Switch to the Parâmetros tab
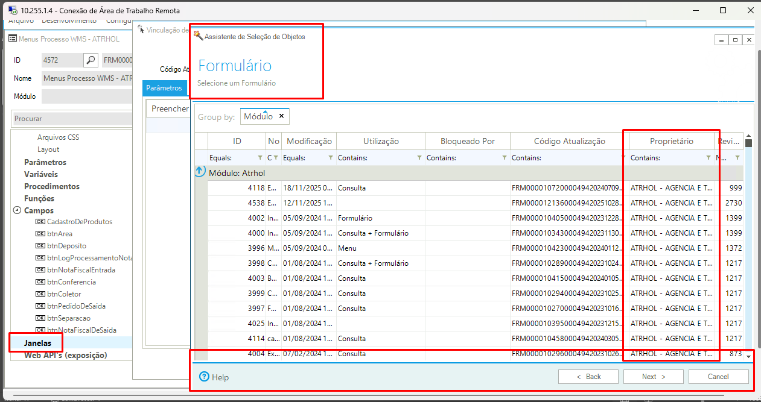The image size is (761, 402). tap(164, 88)
